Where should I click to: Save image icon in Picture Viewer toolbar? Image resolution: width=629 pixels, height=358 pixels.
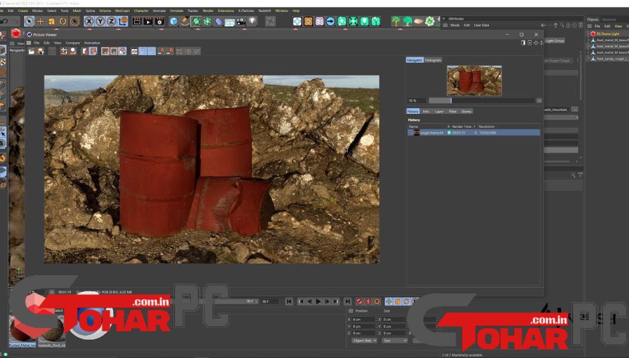click(x=40, y=51)
